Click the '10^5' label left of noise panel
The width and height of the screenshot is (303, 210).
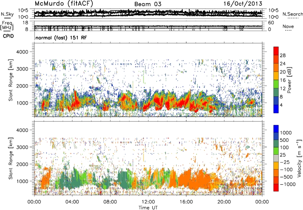pyautogui.click(x=23, y=11)
